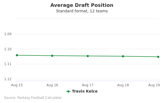The height and width of the screenshot is (103, 164).
Task: Click the Aug 18 data point
Action: [x=123, y=56]
